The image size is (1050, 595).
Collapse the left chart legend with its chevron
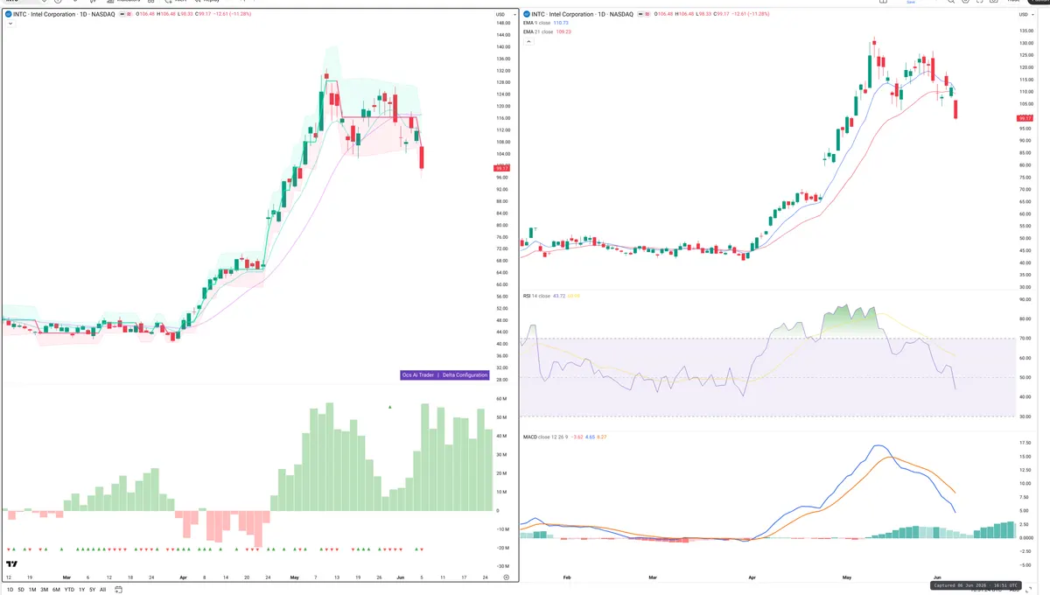(x=10, y=24)
